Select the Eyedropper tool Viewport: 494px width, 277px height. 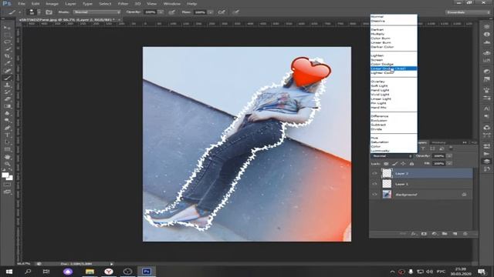click(x=7, y=63)
